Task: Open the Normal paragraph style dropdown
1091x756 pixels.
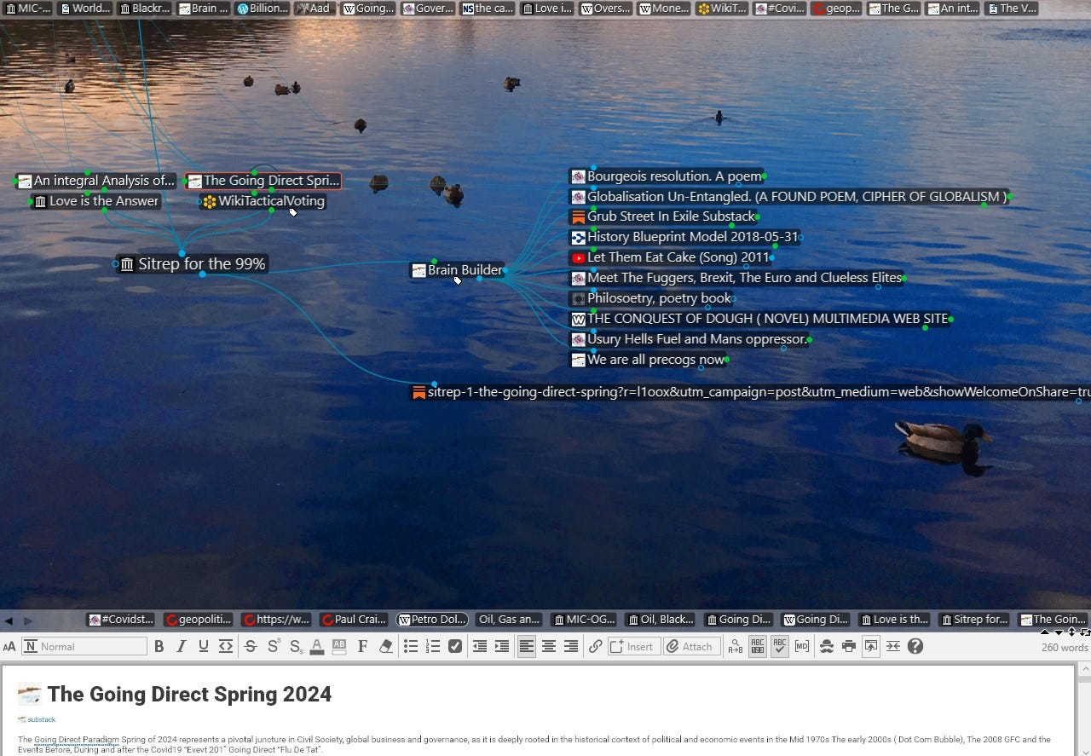Action: [x=84, y=646]
